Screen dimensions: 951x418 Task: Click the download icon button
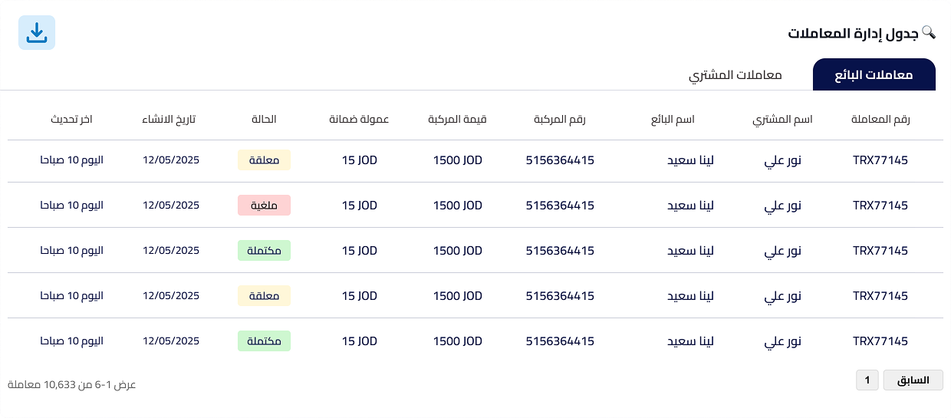click(37, 33)
